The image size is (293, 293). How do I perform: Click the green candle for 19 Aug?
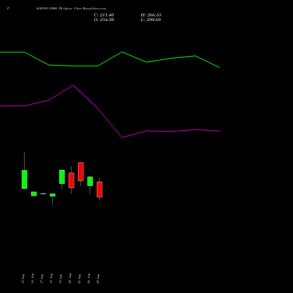62,177
